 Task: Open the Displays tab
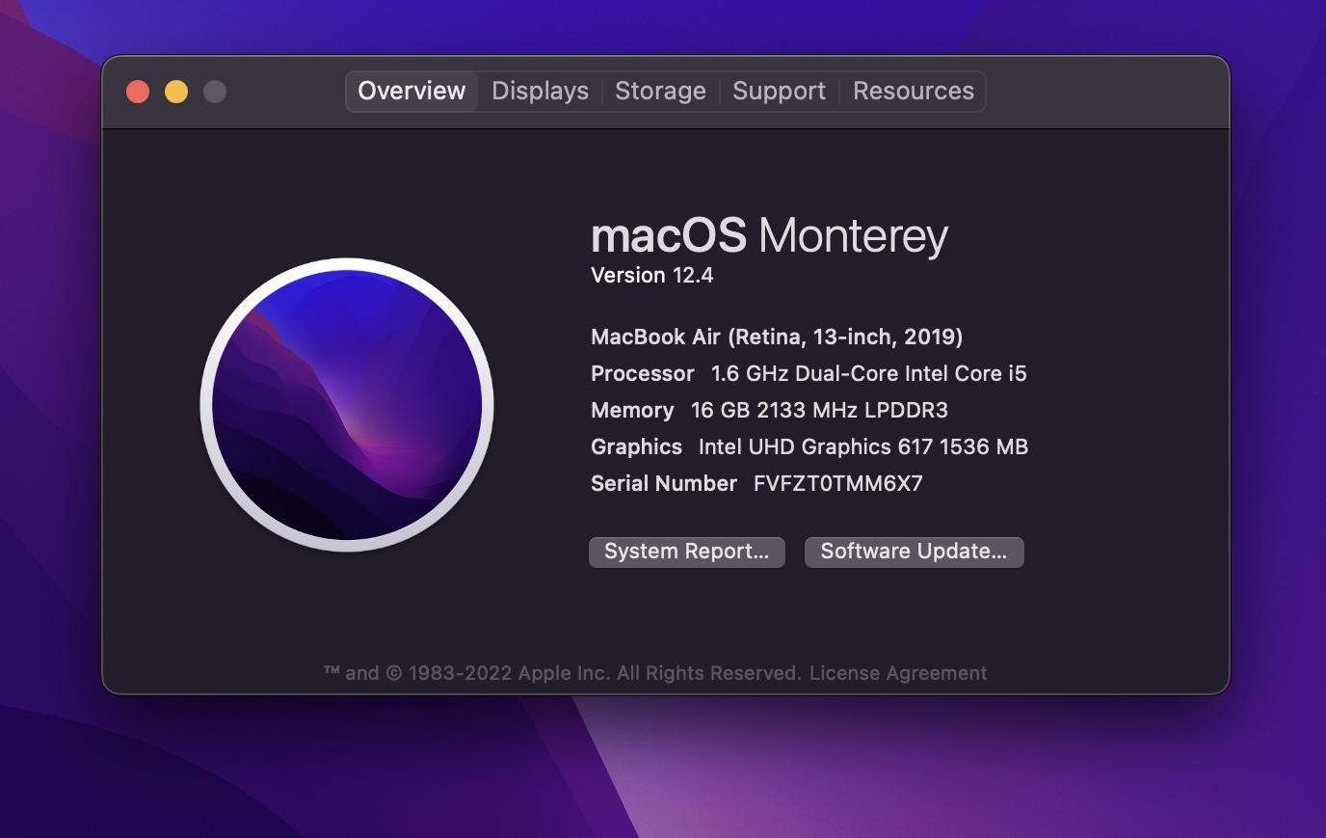(x=540, y=92)
